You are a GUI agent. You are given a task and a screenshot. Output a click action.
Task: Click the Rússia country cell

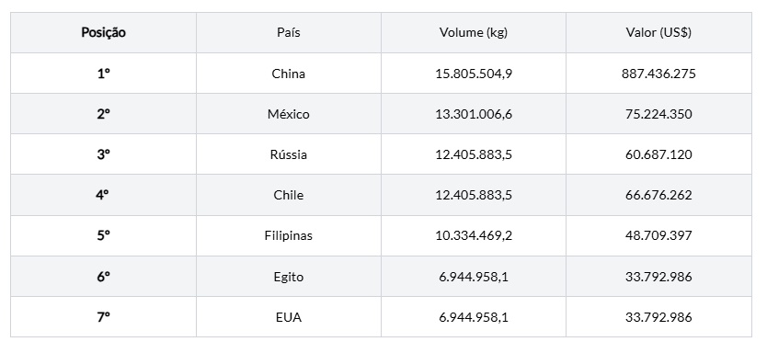click(289, 155)
